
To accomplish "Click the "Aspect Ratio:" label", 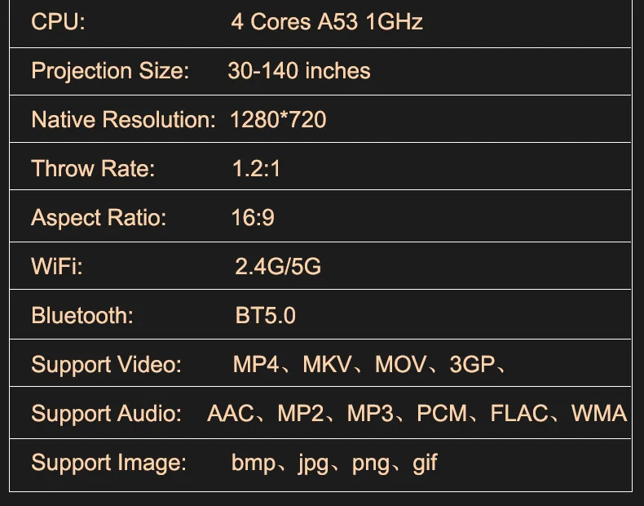I will point(99,218).
